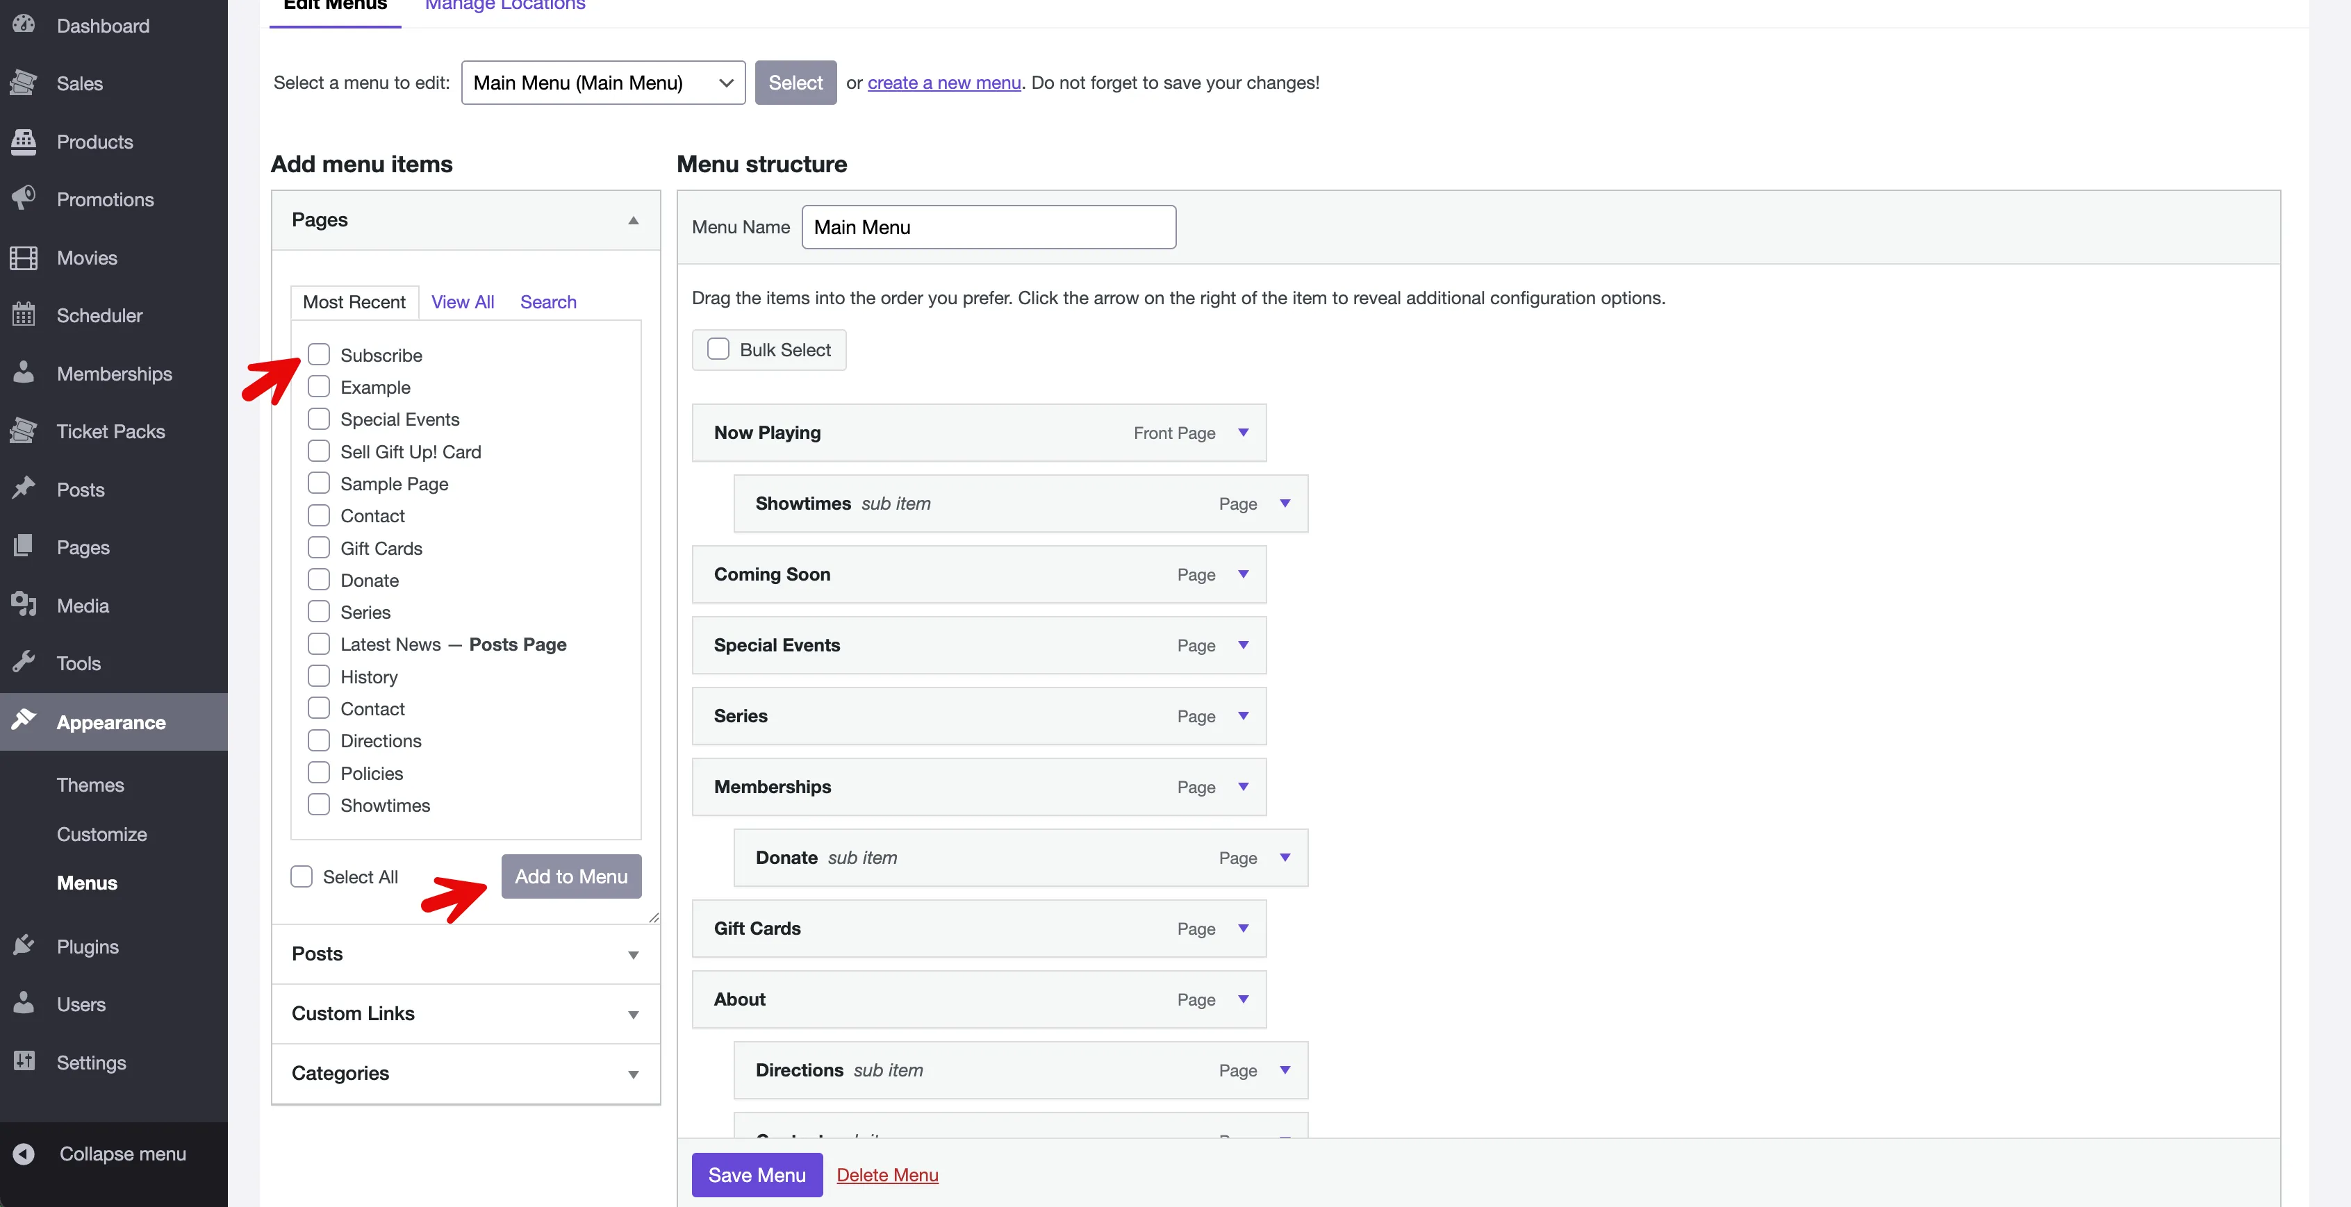
Task: Expand Coming Soon item options
Action: 1243,574
